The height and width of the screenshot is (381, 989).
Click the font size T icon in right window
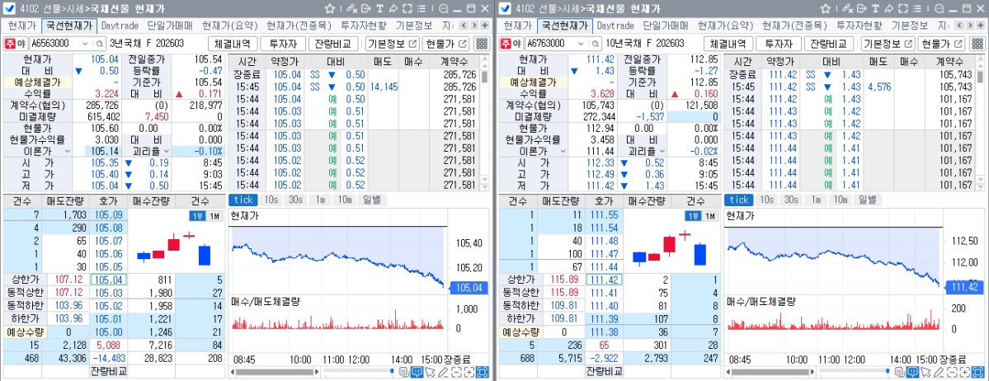click(x=875, y=9)
